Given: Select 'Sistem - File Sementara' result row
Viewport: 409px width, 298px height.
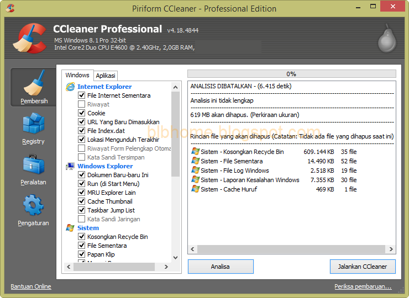Looking at the screenshot, I should (x=274, y=161).
